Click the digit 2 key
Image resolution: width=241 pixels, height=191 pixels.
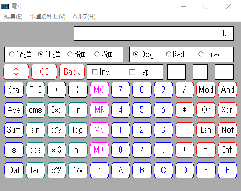click(x=142, y=130)
